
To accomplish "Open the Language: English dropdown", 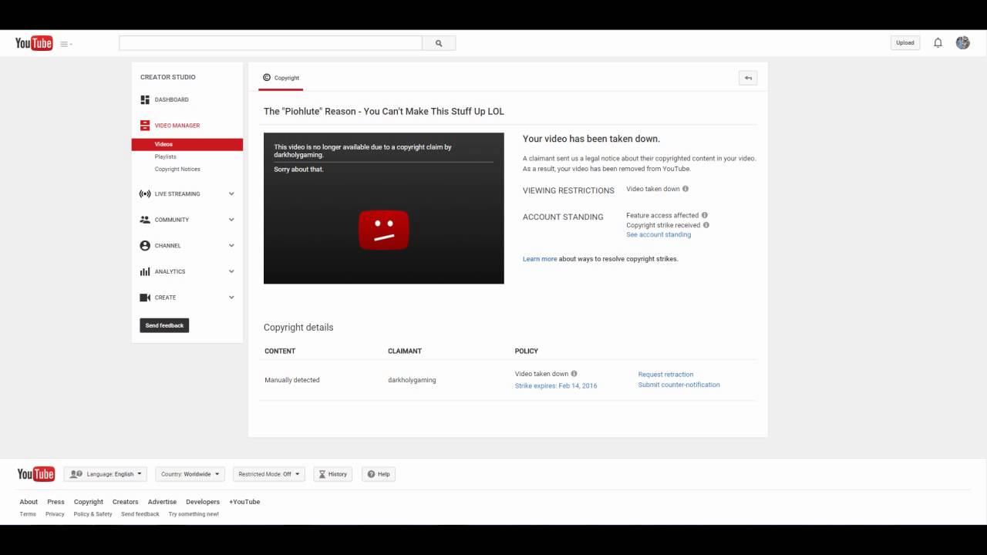I will [106, 474].
